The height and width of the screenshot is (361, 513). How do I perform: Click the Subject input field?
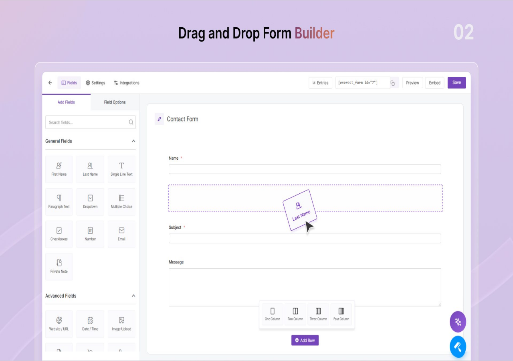(x=305, y=239)
